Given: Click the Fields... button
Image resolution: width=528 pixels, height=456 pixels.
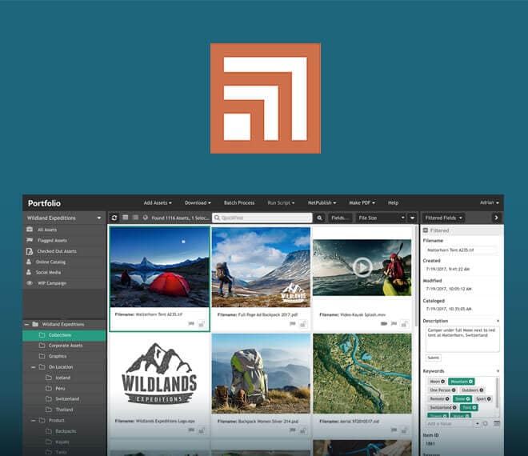Looking at the screenshot, I should point(340,218).
